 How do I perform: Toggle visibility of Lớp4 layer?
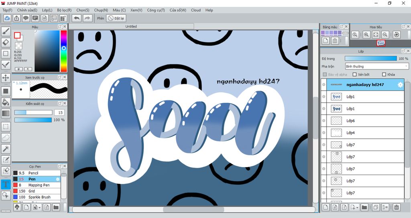pyautogui.click(x=324, y=133)
